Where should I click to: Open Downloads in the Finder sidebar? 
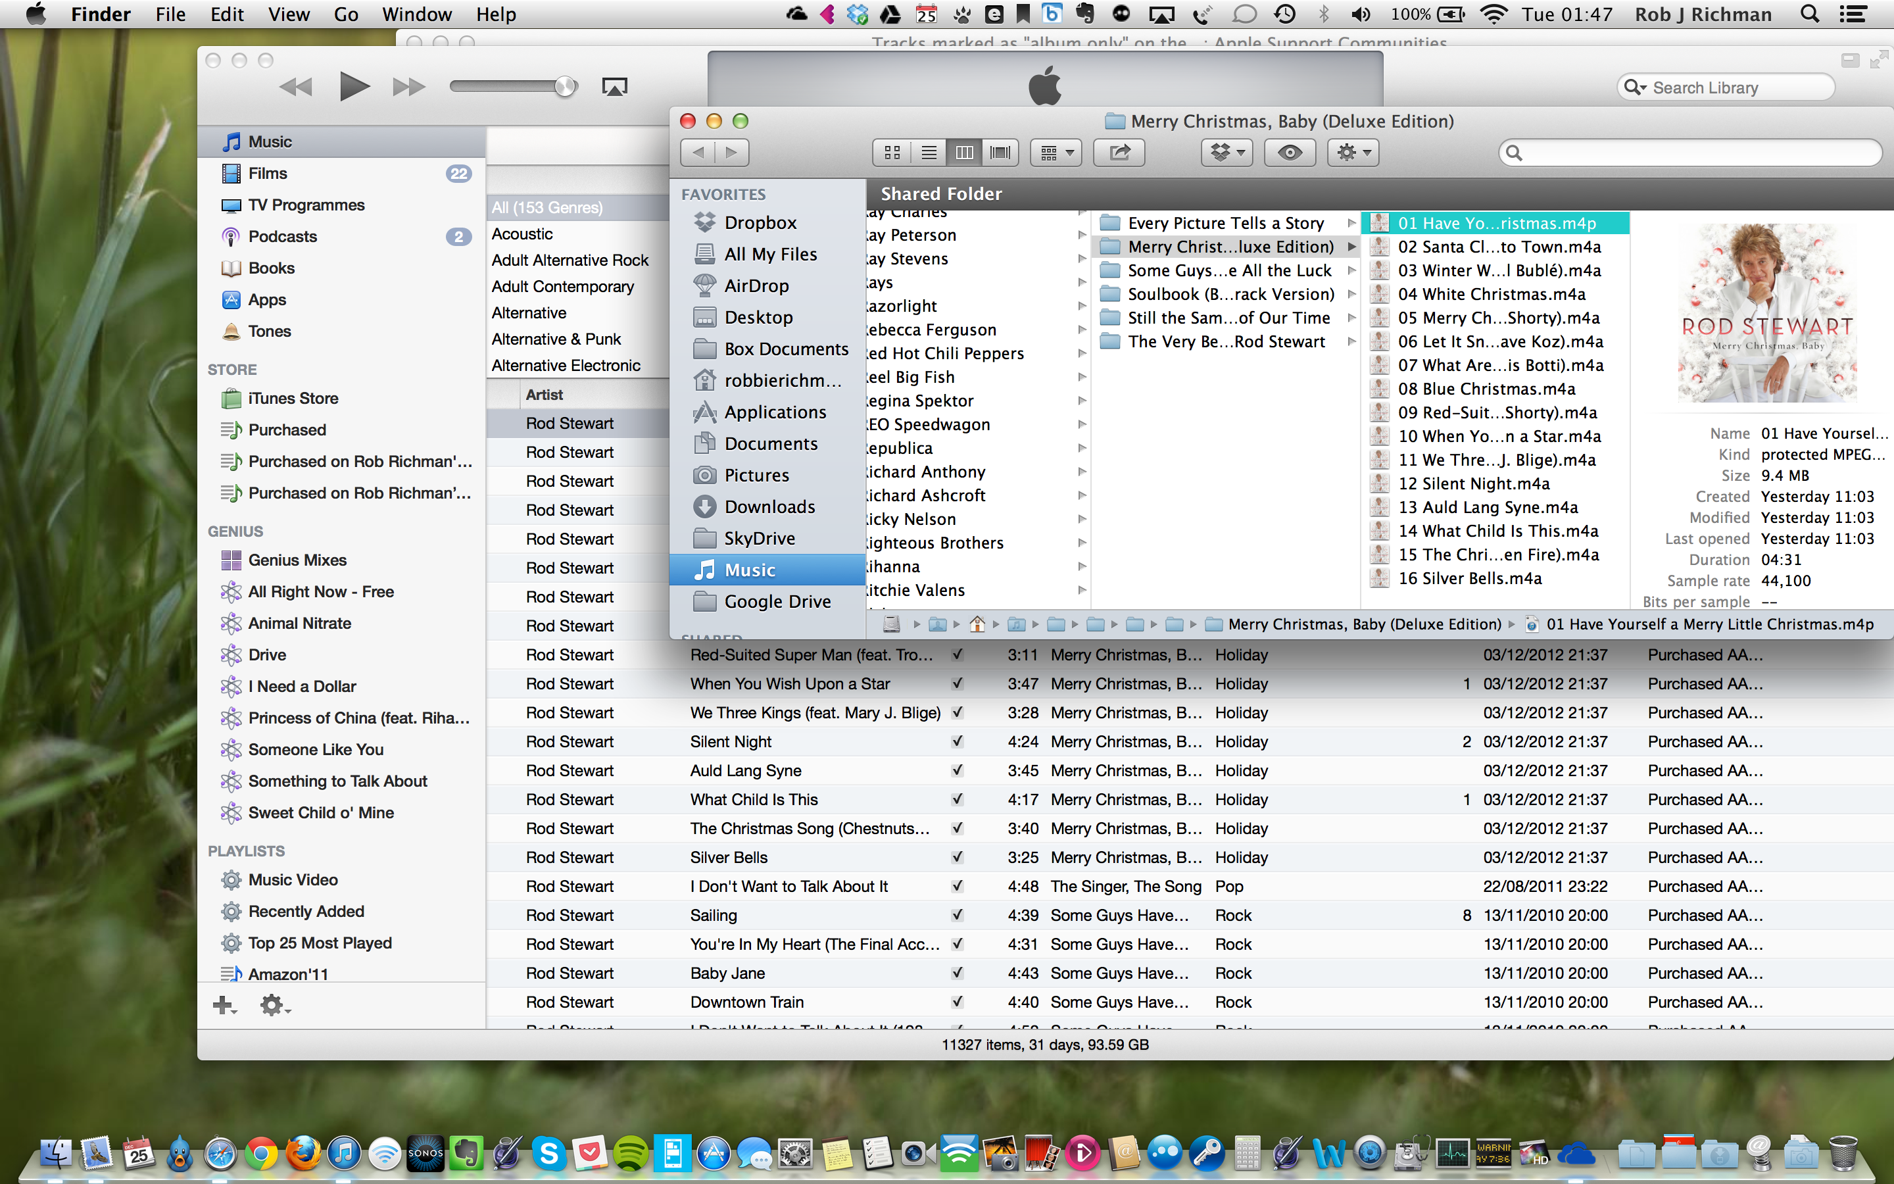[x=767, y=506]
